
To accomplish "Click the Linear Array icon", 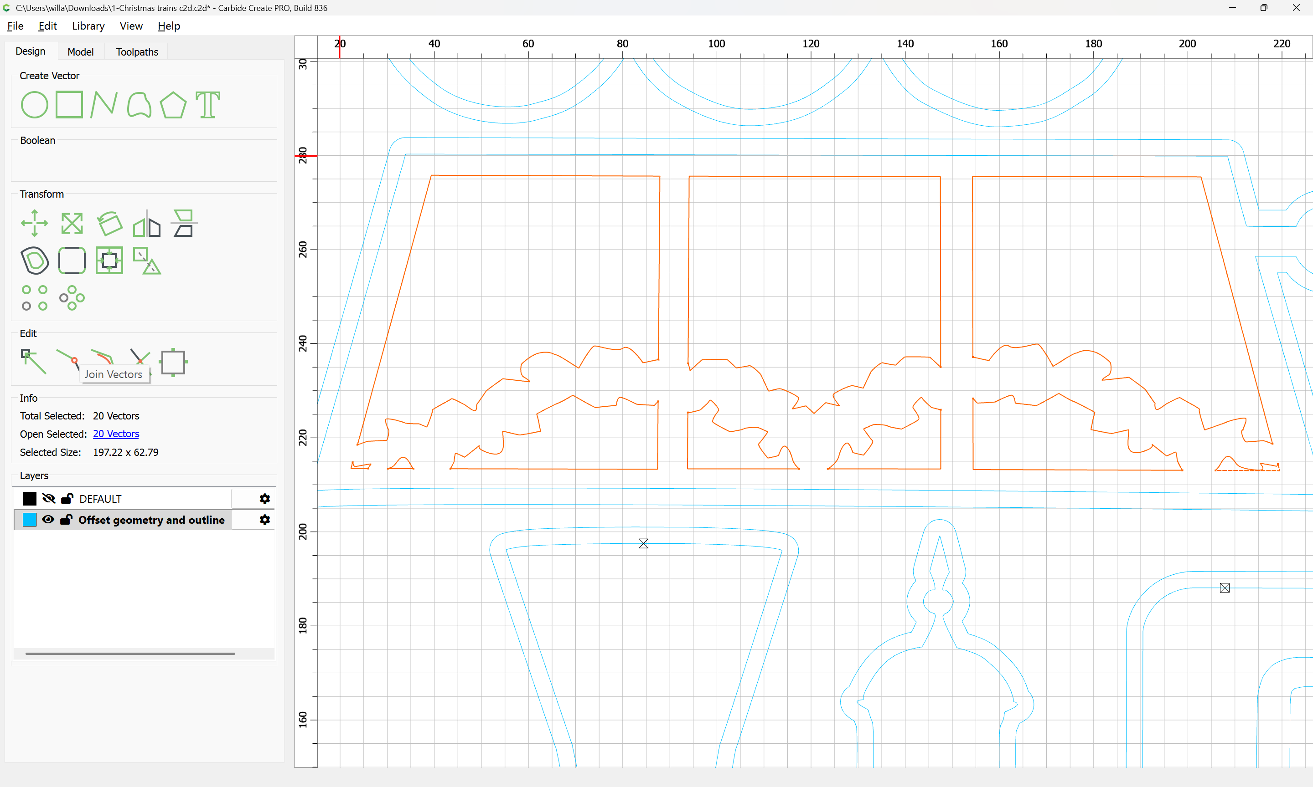I will tap(35, 298).
